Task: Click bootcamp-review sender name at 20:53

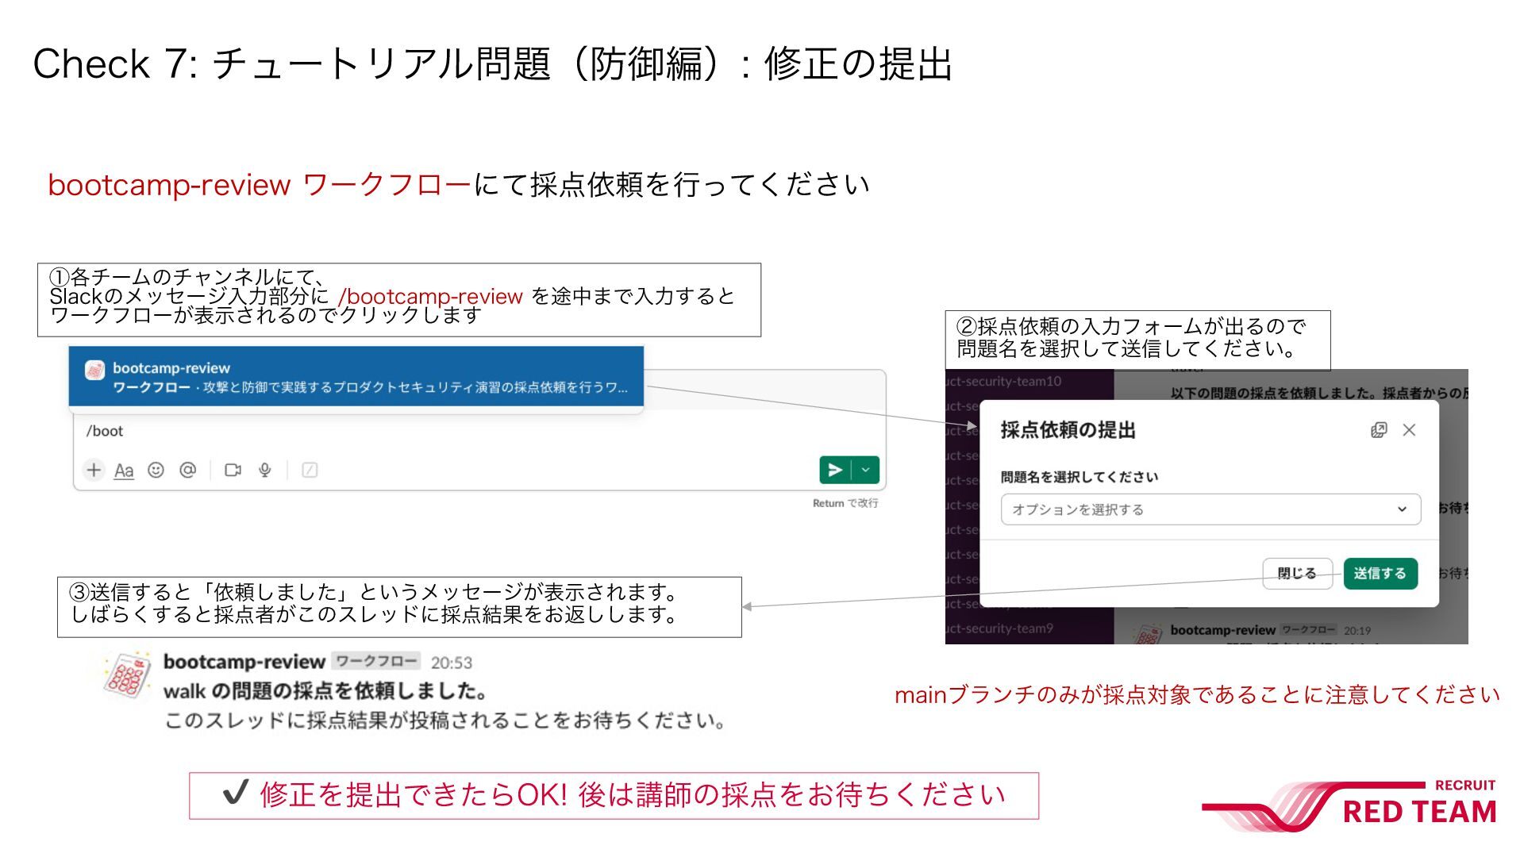Action: tap(244, 662)
